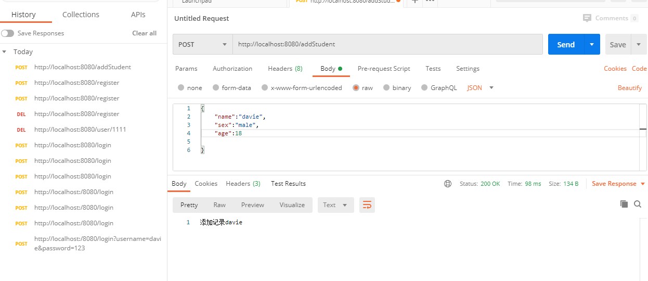Open the response Cookies tab

point(206,184)
